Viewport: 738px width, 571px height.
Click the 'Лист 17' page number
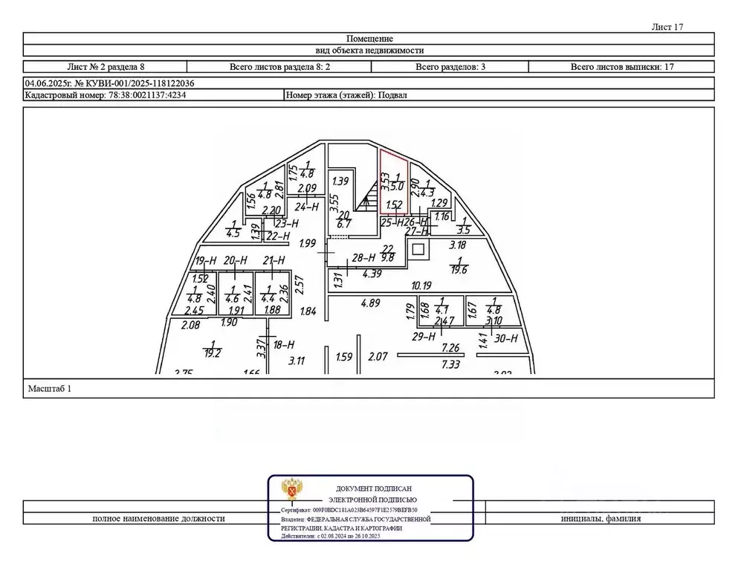click(x=667, y=27)
